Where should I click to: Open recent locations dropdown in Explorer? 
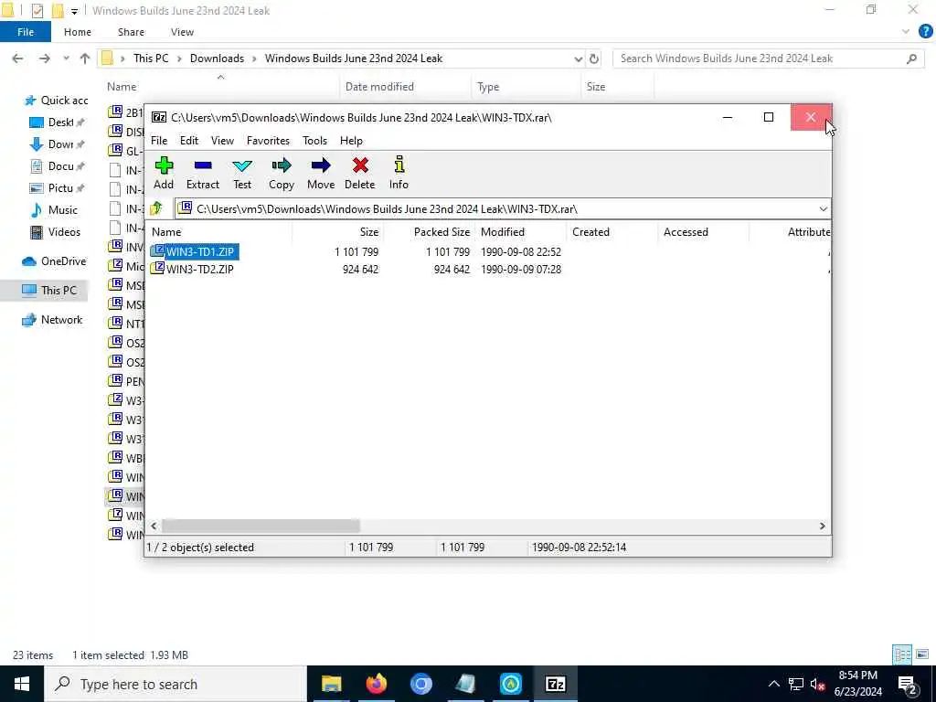66,58
